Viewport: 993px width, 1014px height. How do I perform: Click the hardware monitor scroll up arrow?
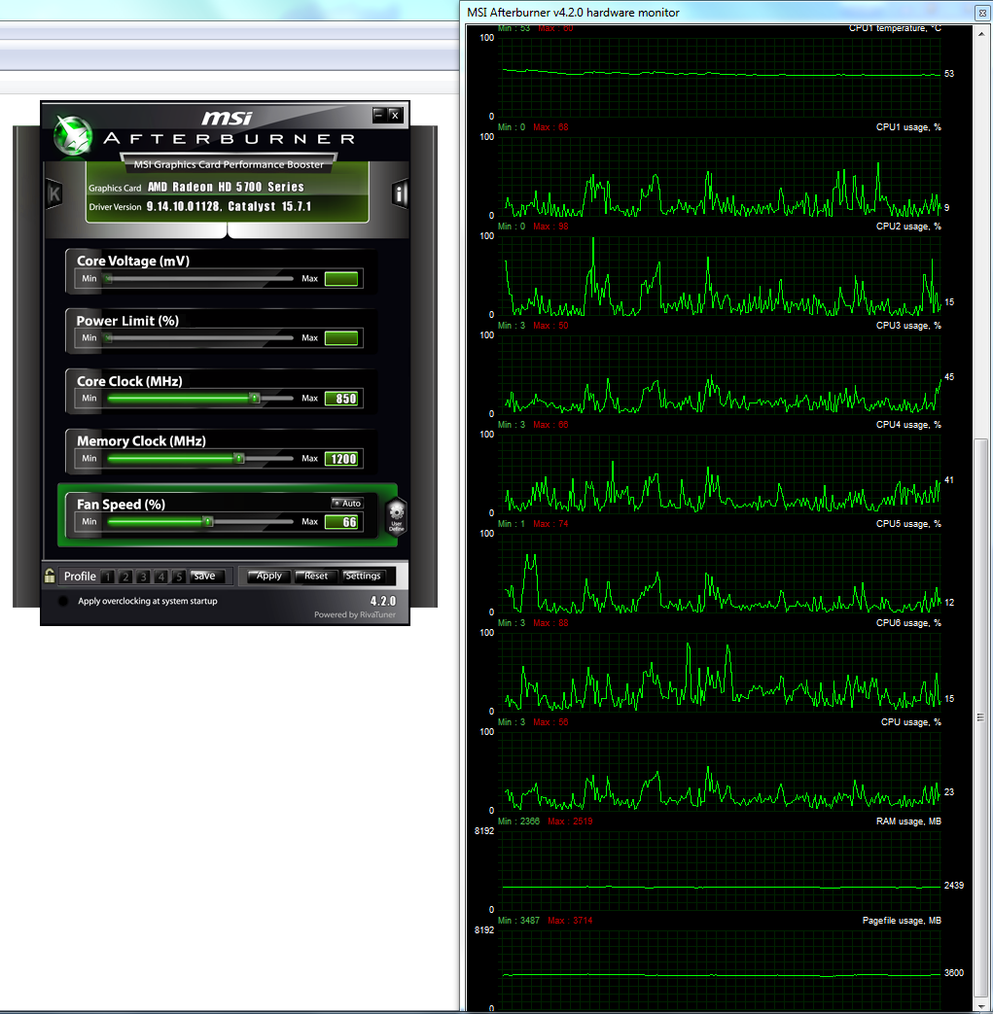(981, 34)
